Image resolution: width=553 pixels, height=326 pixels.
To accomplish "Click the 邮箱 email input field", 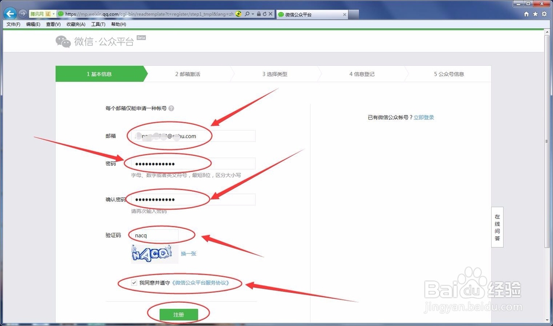I will click(x=193, y=136).
